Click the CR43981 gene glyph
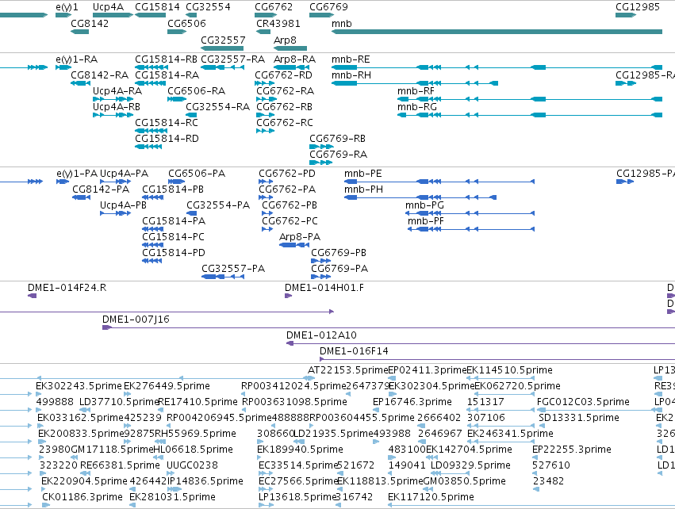Screen dimensions: 675x509 [263, 32]
